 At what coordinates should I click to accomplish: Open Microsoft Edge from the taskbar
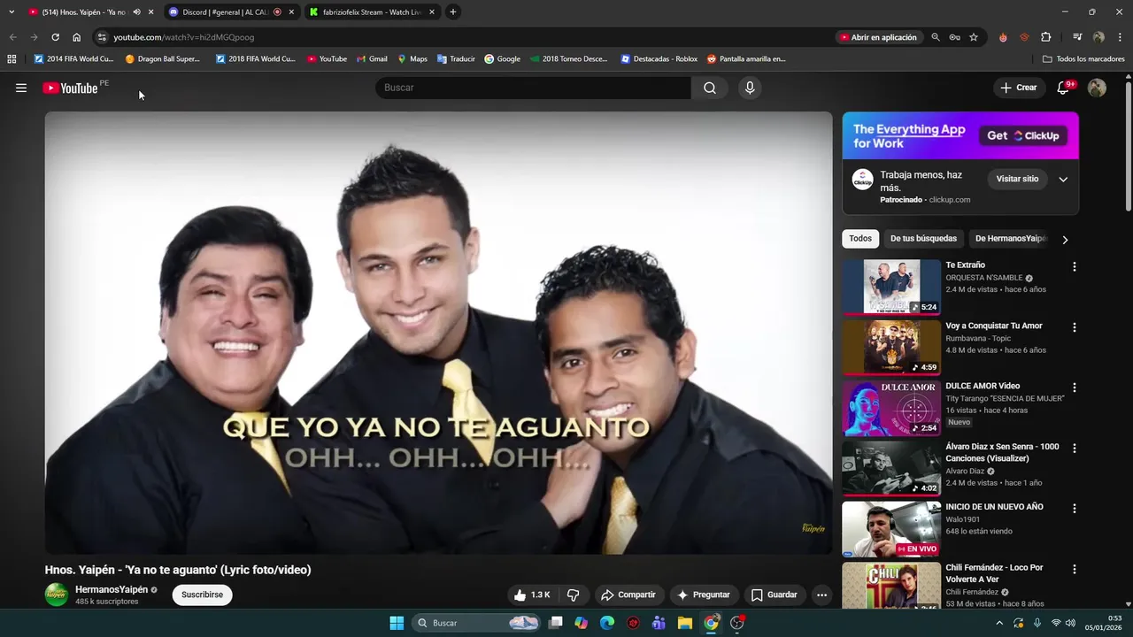607,623
